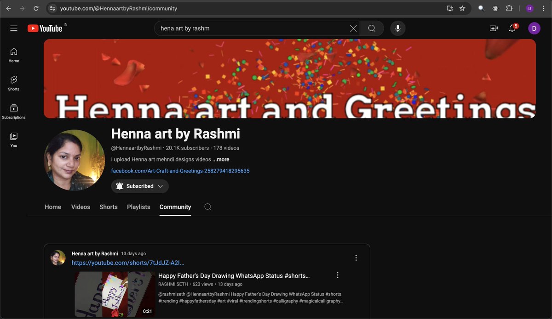Reload the page with the refresh icon
Image resolution: width=552 pixels, height=319 pixels.
click(x=36, y=8)
